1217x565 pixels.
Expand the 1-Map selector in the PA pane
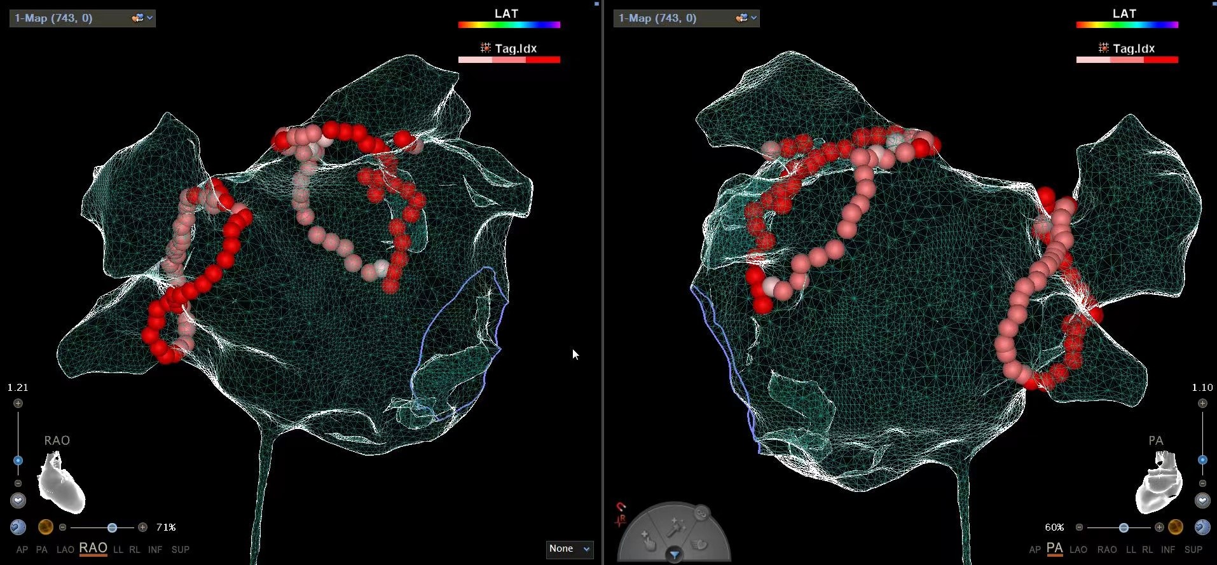coord(686,18)
